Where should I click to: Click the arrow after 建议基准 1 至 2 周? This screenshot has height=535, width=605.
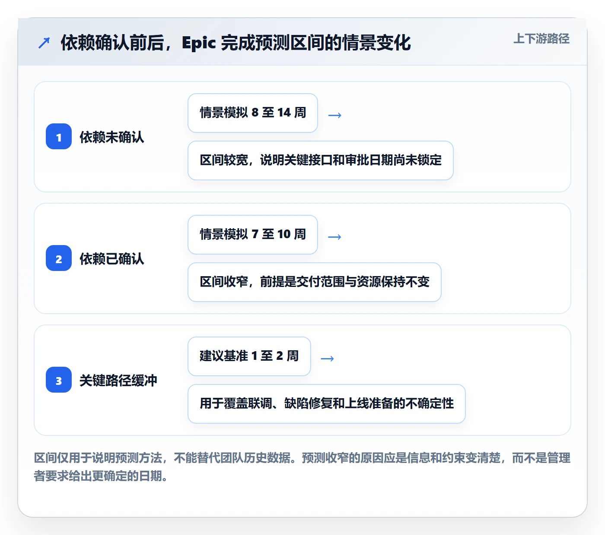[328, 358]
